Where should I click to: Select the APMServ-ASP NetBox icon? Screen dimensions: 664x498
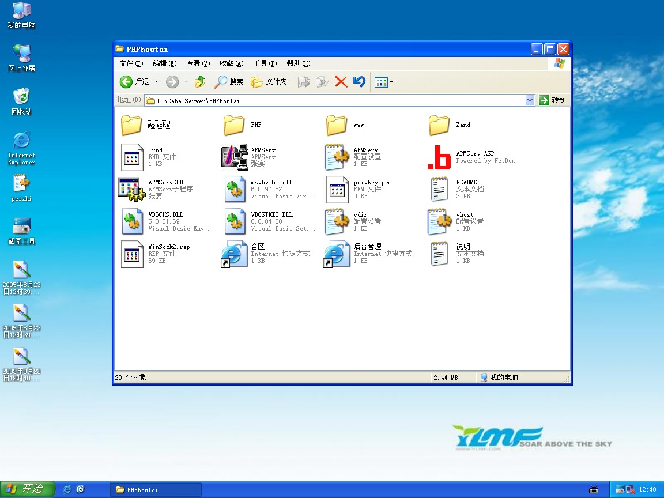(x=440, y=157)
